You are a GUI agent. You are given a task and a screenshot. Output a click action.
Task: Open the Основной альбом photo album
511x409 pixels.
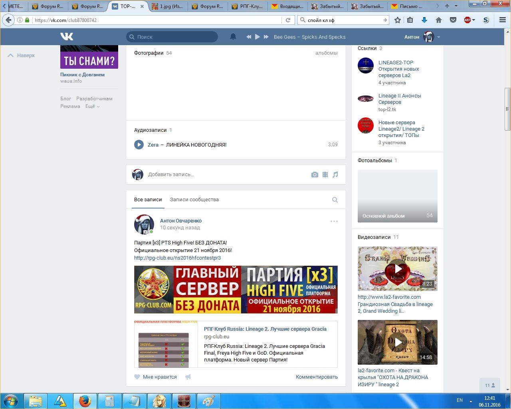tap(398, 196)
